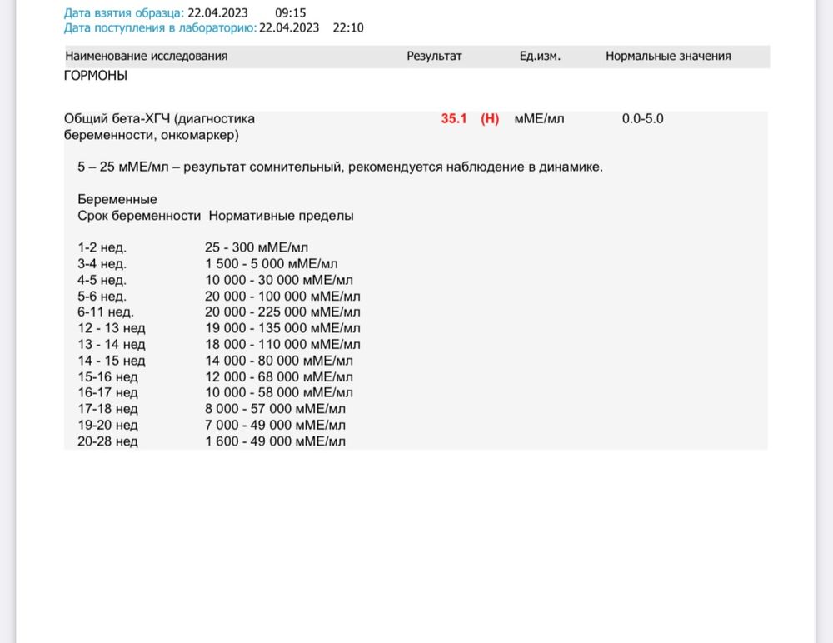Click 'Нормальные значения' column header

(668, 57)
